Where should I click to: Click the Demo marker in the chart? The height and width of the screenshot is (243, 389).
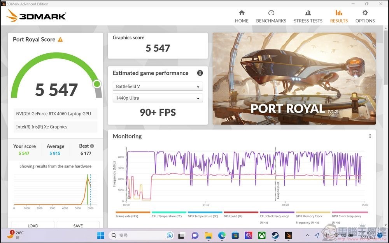pos(129,195)
